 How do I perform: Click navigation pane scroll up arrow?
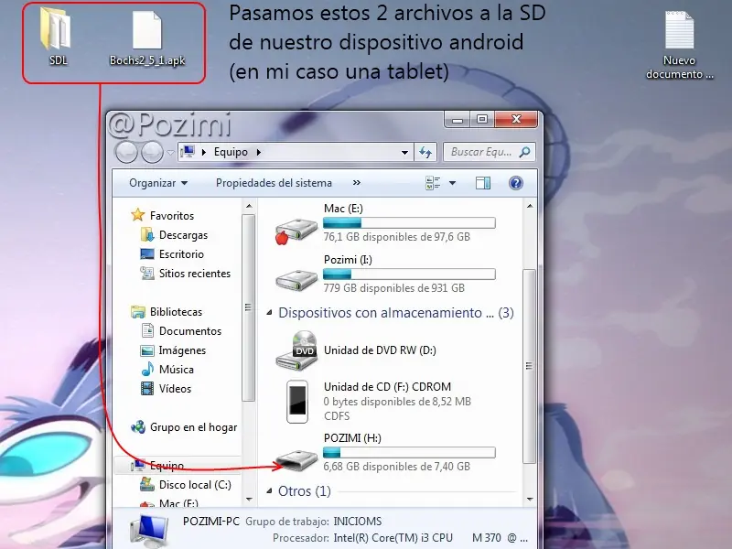click(x=249, y=206)
